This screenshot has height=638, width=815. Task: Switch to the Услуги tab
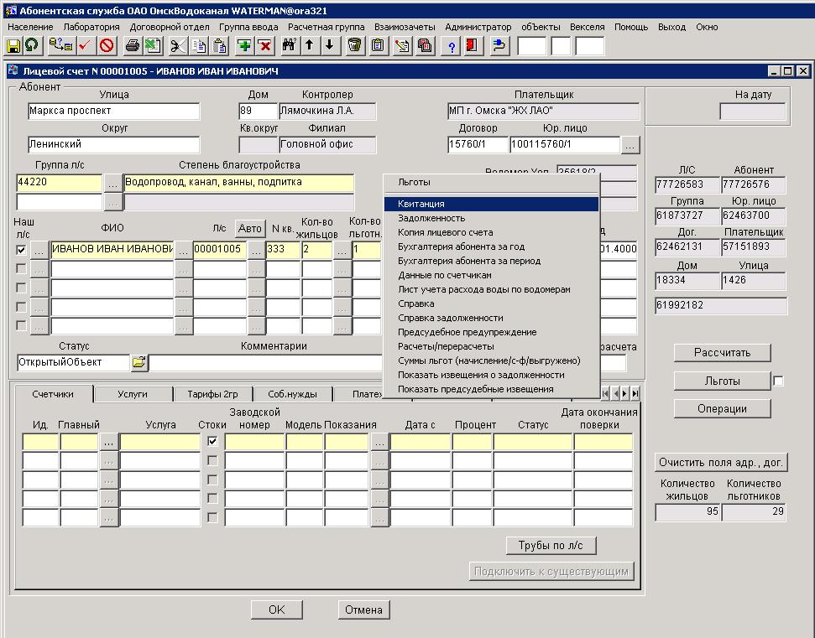tap(133, 394)
